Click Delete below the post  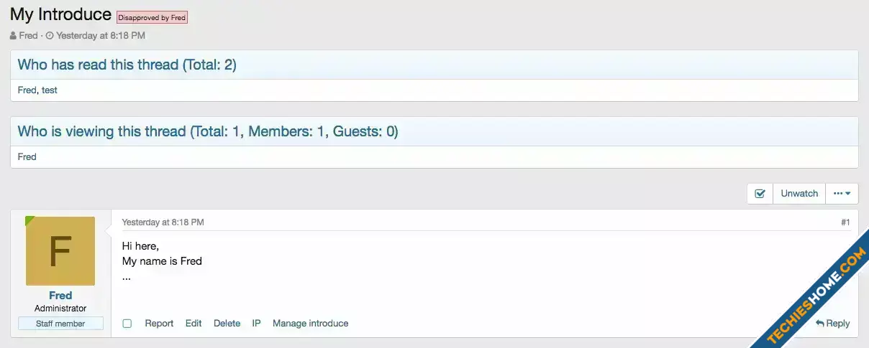(227, 324)
